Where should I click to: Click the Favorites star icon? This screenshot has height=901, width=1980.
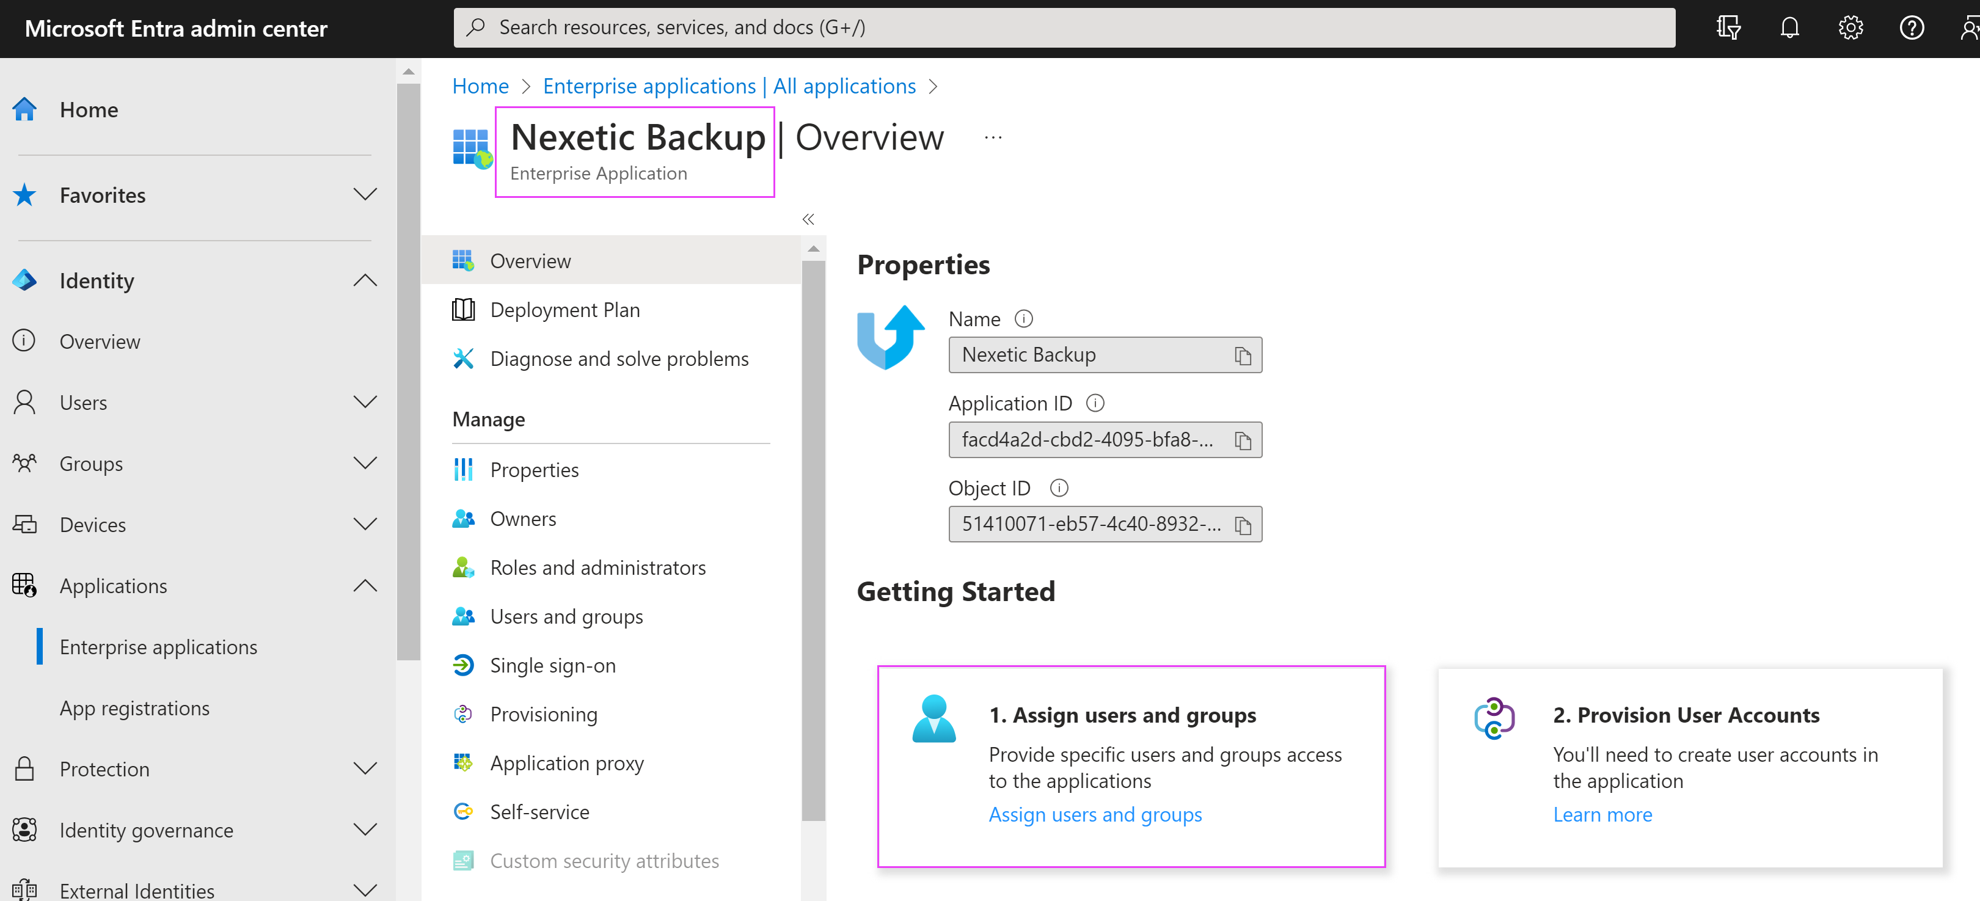(24, 194)
